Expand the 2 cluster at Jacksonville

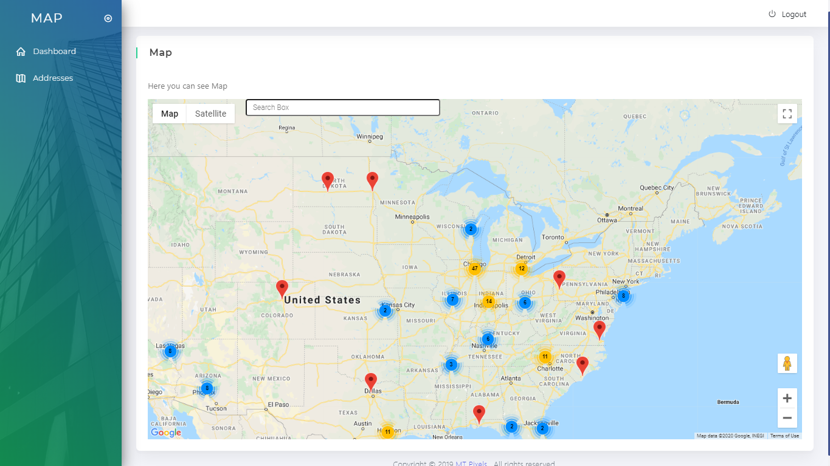point(542,428)
